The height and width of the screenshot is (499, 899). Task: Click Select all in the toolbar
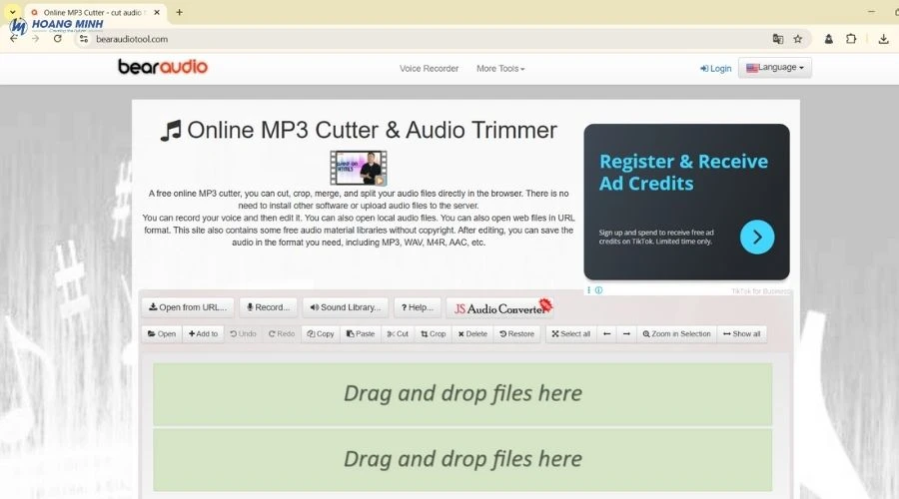(570, 334)
